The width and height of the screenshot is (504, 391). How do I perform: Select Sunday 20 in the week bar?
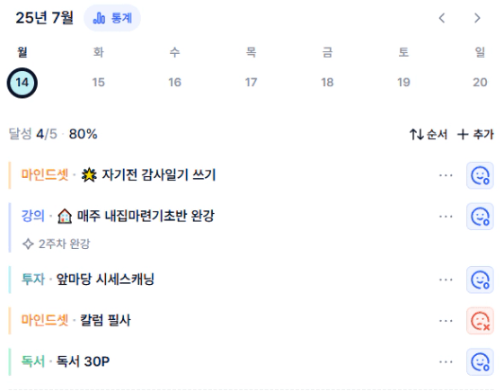pyautogui.click(x=480, y=83)
